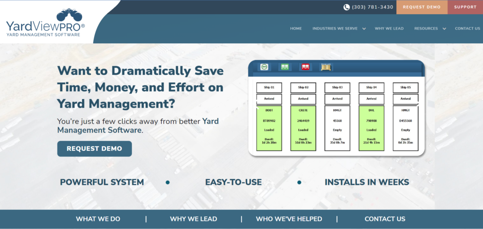The width and height of the screenshot is (483, 229).
Task: Open the green BOBT trailer card
Action: [269, 128]
